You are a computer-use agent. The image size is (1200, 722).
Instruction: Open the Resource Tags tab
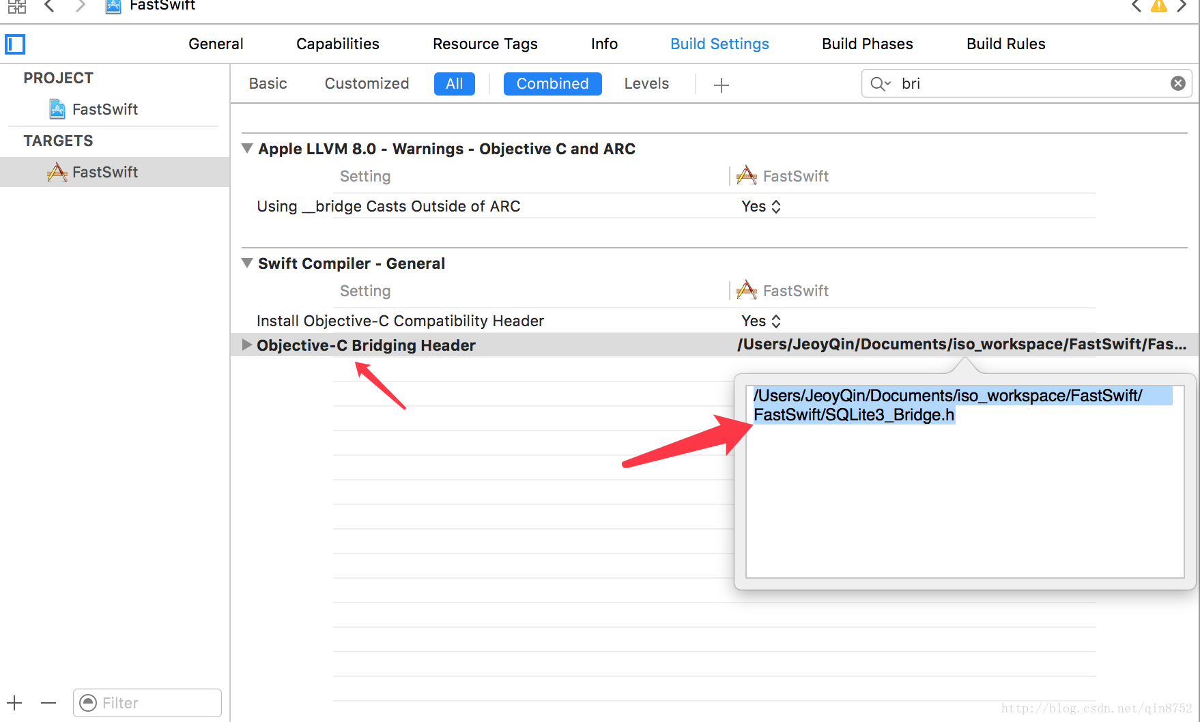[x=485, y=44]
